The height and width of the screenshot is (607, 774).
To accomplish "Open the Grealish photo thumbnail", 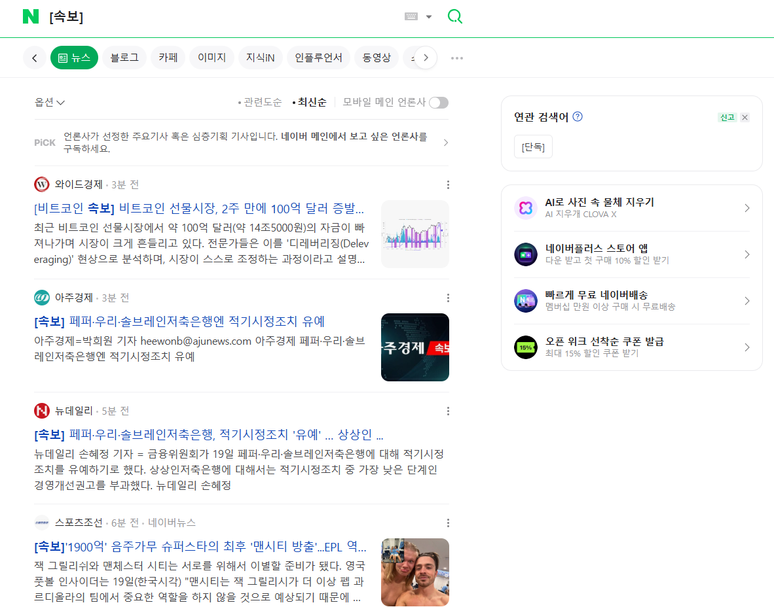I will (x=415, y=572).
